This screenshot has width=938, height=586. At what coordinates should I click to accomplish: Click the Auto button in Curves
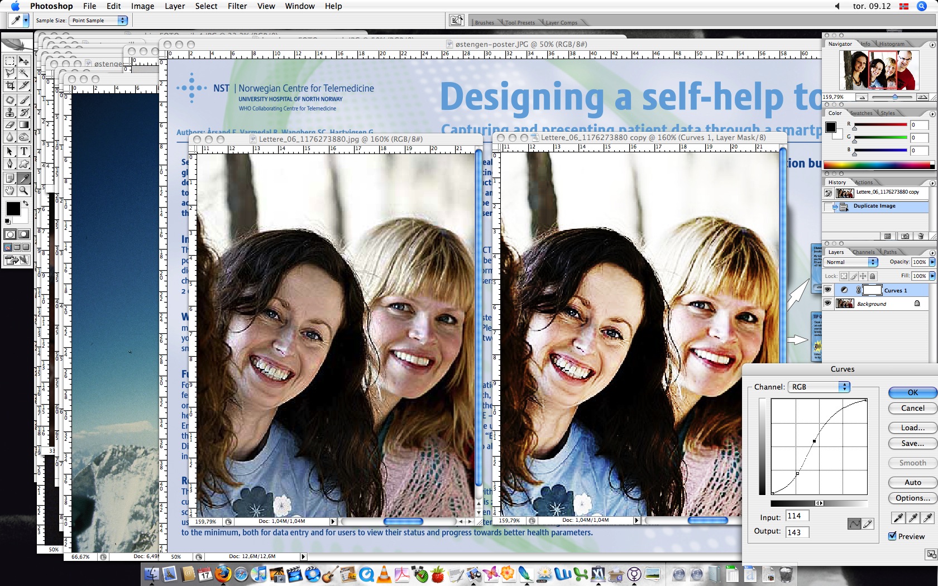[x=913, y=482]
